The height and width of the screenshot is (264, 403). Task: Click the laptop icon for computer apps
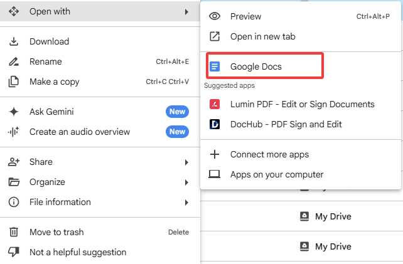pos(214,174)
